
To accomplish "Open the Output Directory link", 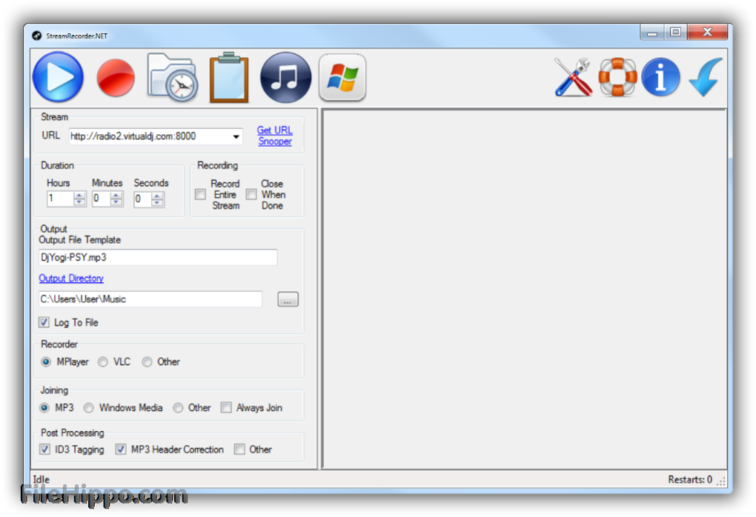I will pos(71,278).
